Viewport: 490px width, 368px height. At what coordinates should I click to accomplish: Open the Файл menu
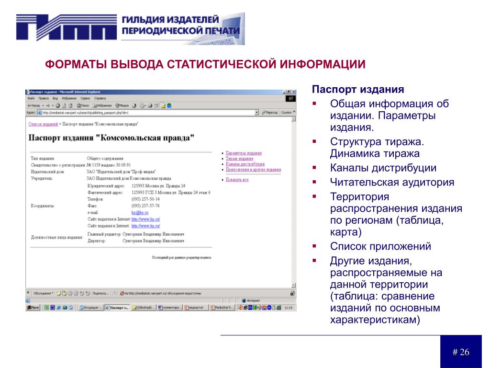(x=31, y=98)
